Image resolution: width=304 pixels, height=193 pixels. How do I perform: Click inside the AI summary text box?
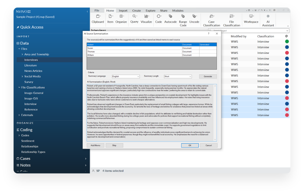pyautogui.click(x=152, y=113)
